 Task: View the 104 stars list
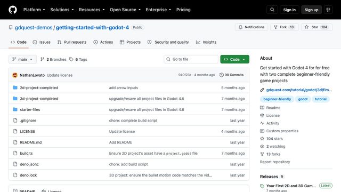click(271, 139)
